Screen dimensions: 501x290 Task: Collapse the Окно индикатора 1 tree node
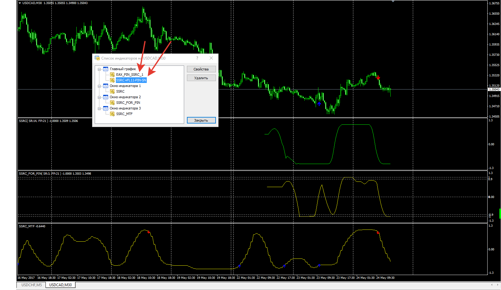[x=99, y=86]
